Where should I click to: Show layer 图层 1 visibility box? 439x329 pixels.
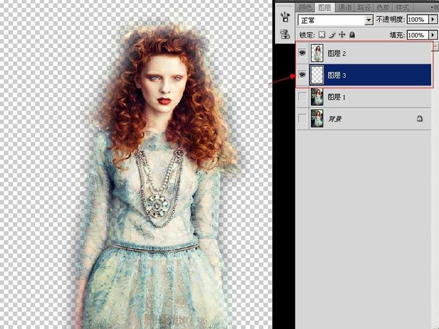tap(302, 97)
